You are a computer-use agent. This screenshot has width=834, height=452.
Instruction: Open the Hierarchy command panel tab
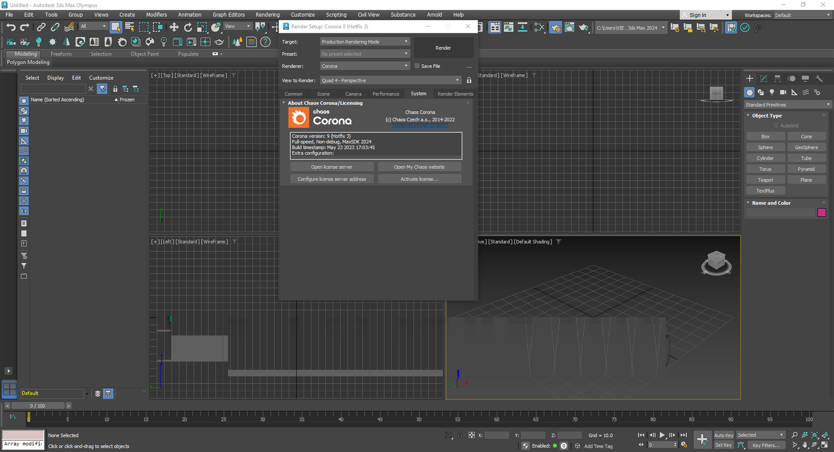[x=777, y=79]
